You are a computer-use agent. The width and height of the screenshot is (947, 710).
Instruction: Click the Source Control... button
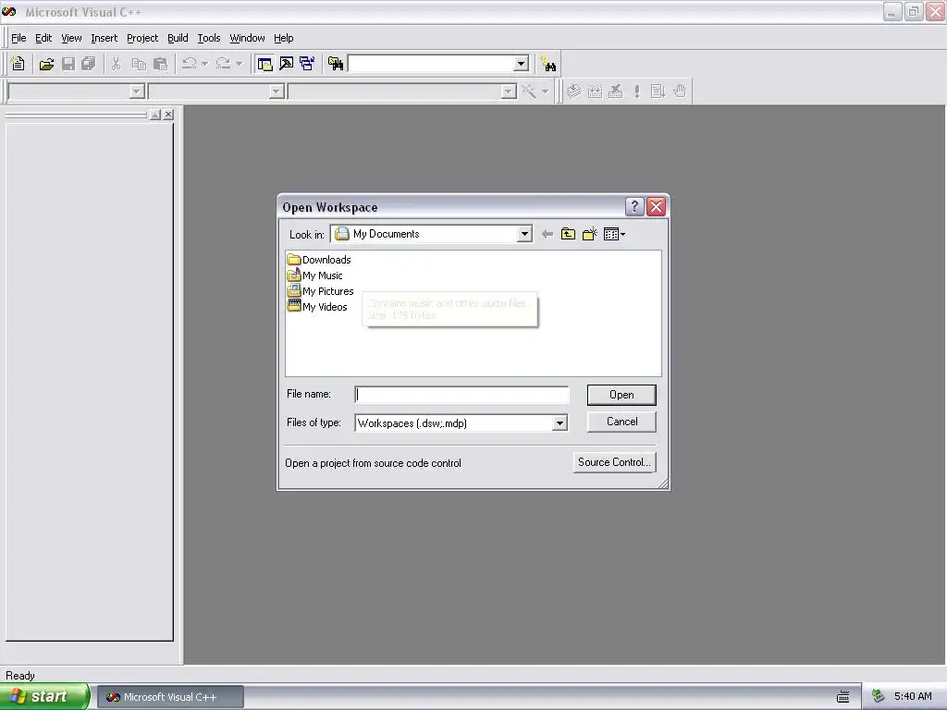coord(614,462)
